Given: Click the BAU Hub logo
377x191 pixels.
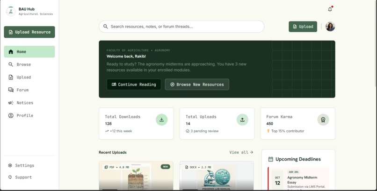Looking at the screenshot, I should (x=11, y=11).
